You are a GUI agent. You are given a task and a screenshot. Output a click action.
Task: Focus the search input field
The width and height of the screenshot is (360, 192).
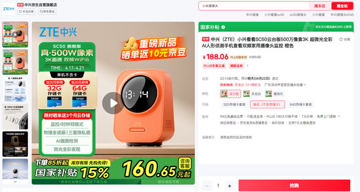(254, 6)
